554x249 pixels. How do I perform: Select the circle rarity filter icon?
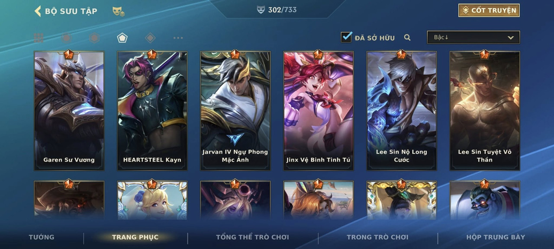(x=66, y=38)
